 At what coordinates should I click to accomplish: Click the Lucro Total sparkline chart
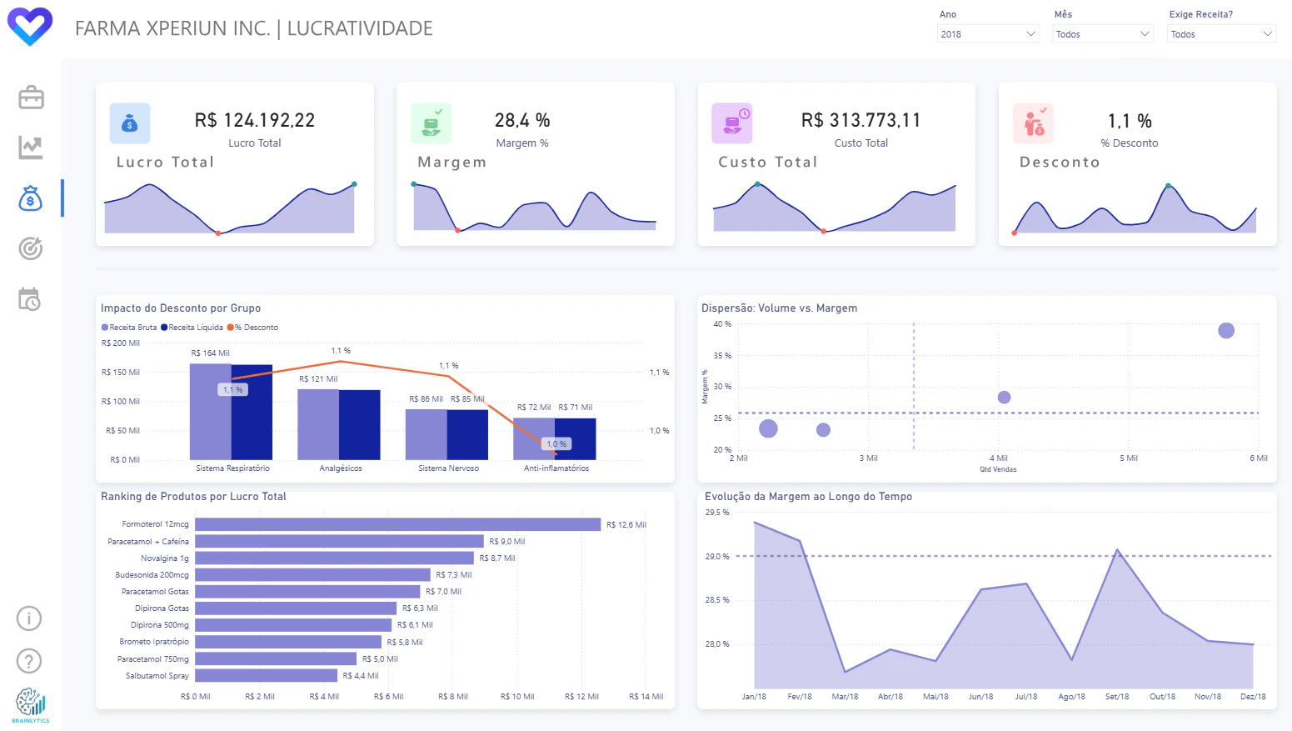pos(230,208)
